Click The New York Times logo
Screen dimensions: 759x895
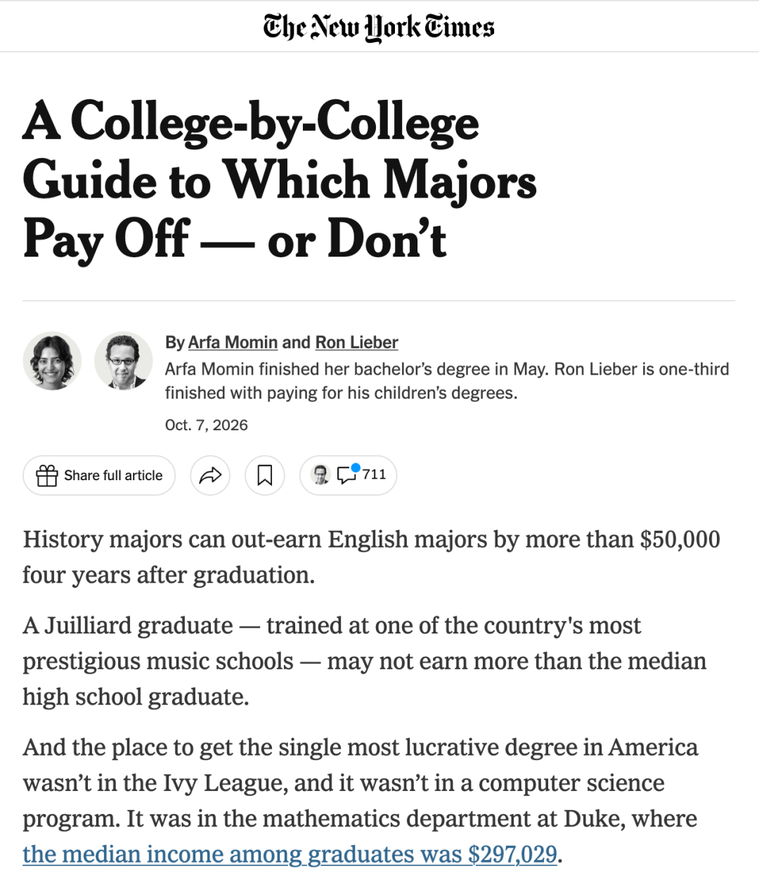(x=379, y=27)
